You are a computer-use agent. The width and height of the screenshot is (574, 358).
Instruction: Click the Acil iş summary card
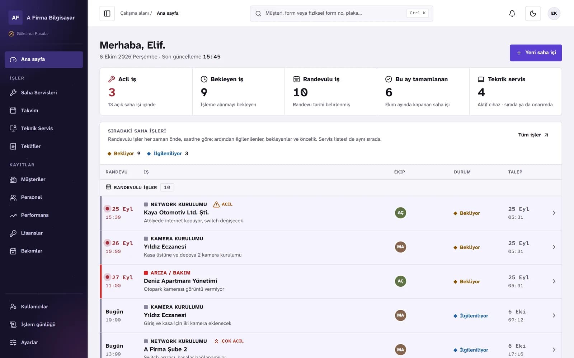[x=146, y=92]
